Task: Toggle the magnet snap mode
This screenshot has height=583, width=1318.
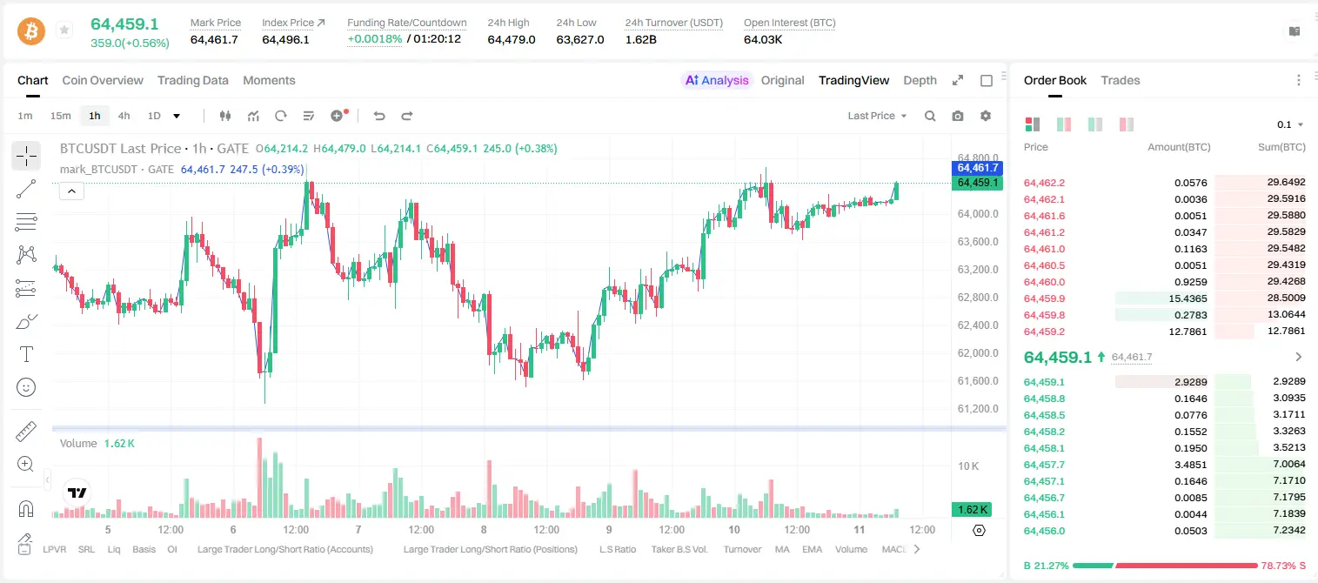Action: (26, 508)
